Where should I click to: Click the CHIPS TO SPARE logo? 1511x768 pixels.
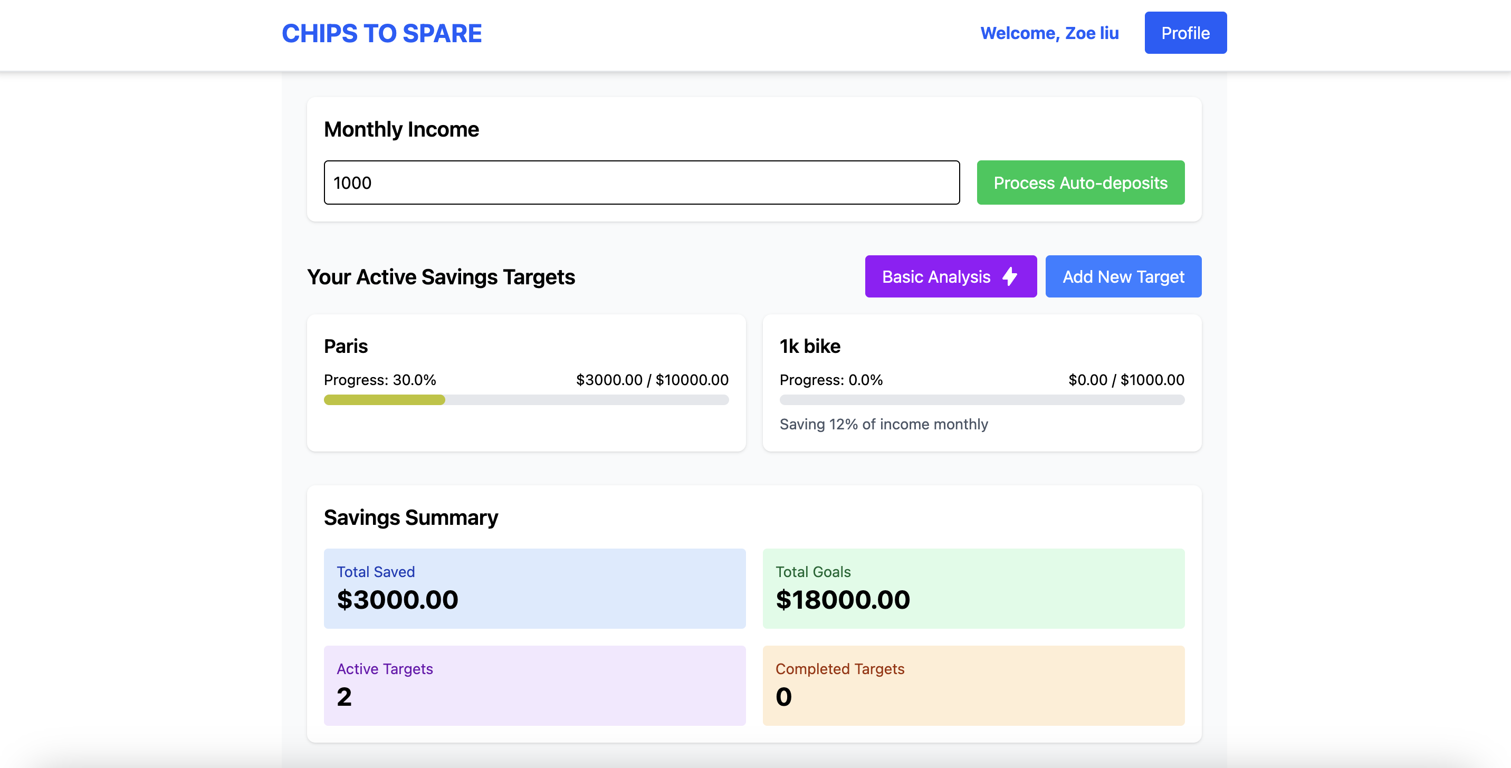tap(381, 33)
